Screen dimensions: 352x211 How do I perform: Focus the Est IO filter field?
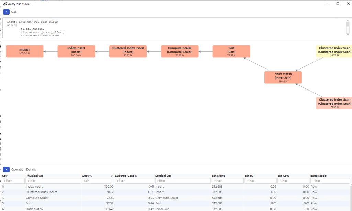tap(261, 181)
